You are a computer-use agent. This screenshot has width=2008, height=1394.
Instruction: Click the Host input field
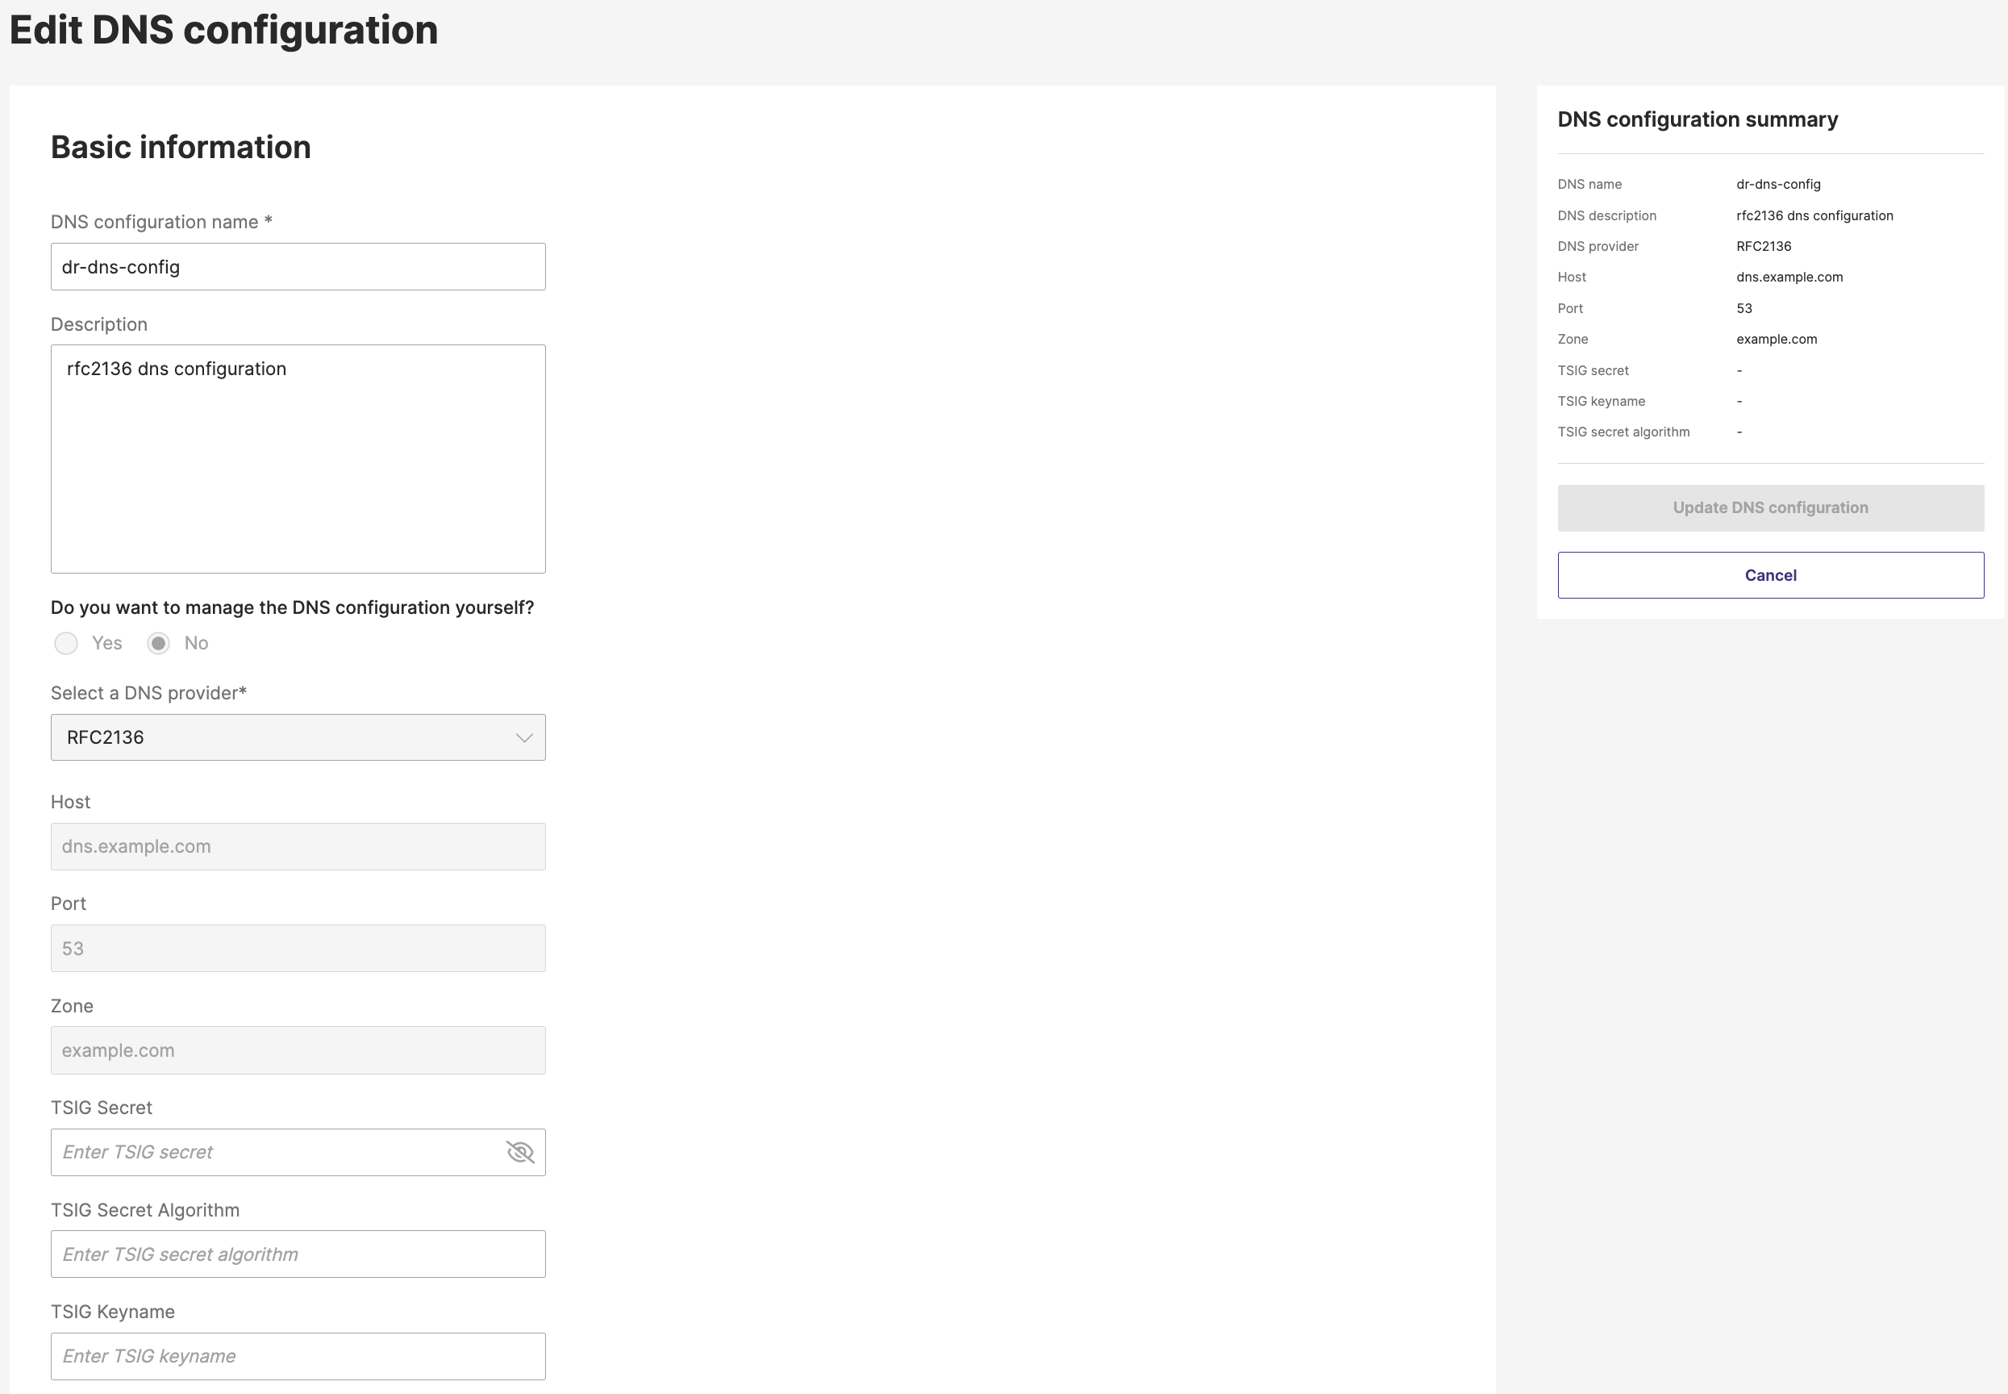click(x=297, y=846)
